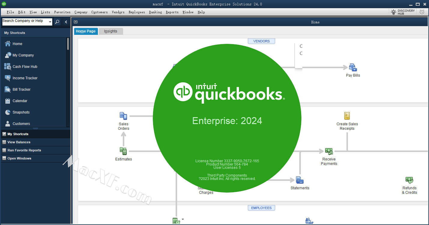This screenshot has width=429, height=225.
Task: Select View Balances in sidebar
Action: click(19, 142)
